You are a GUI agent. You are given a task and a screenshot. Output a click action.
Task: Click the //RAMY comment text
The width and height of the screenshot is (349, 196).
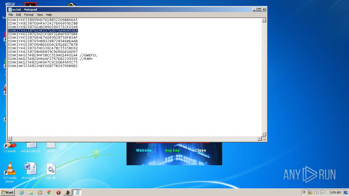click(x=86, y=59)
